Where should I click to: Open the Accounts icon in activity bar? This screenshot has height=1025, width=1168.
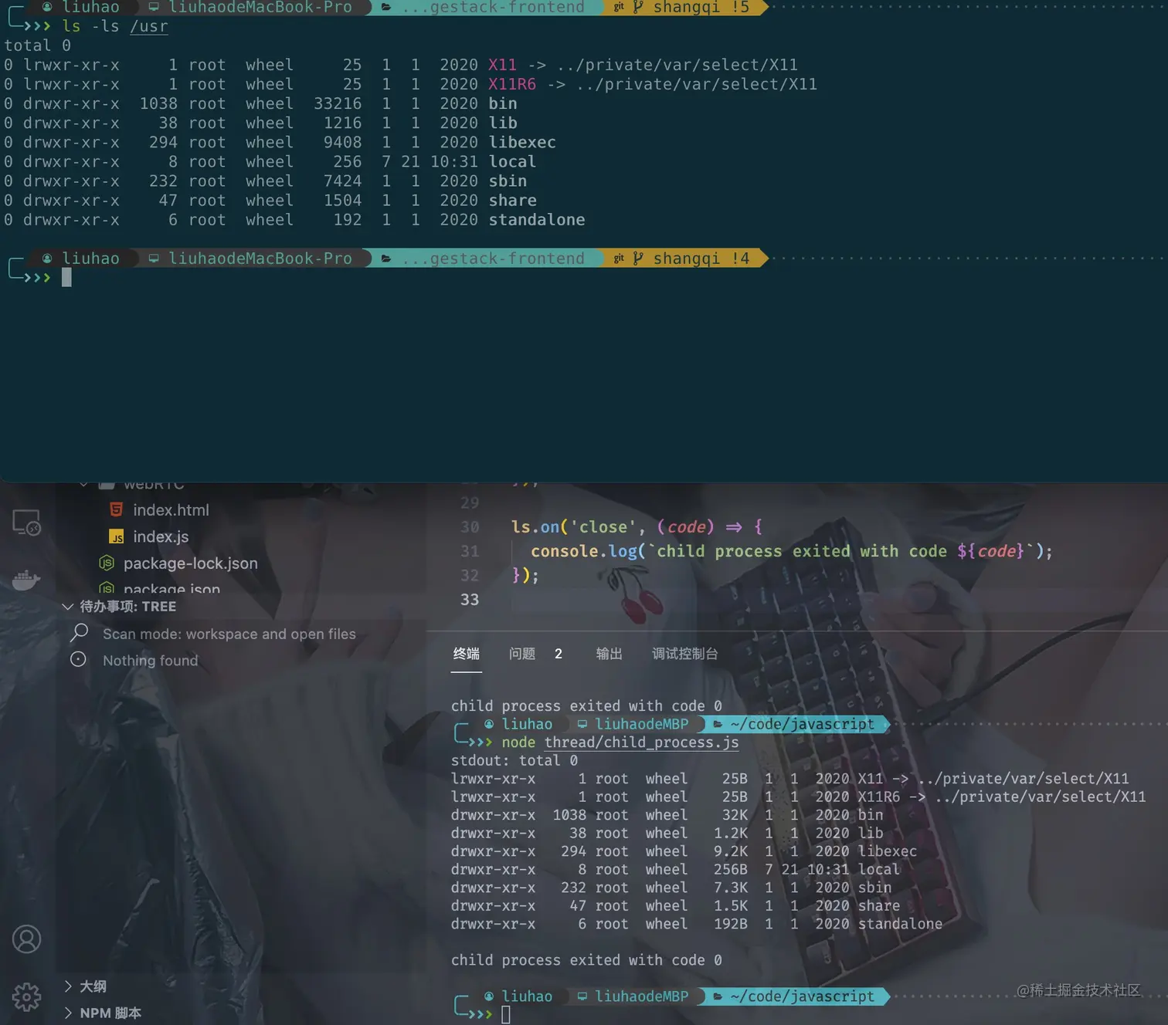point(26,939)
